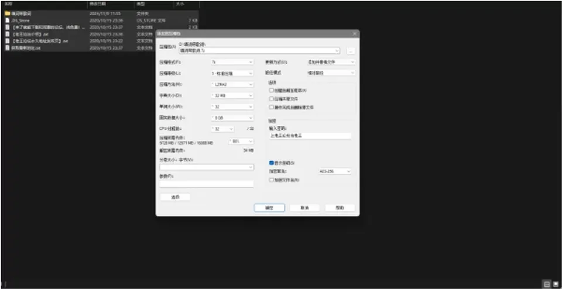Click the folder icon in the first file row
The width and height of the screenshot is (562, 289).
pos(8,13)
